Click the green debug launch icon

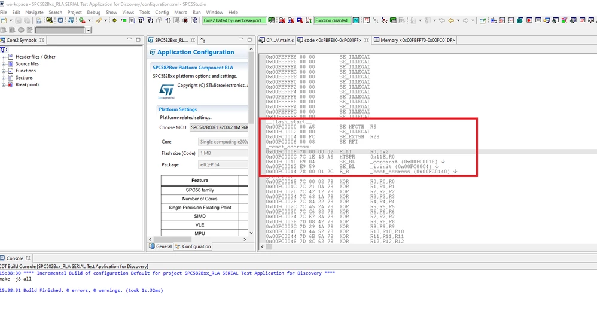[x=82, y=20]
